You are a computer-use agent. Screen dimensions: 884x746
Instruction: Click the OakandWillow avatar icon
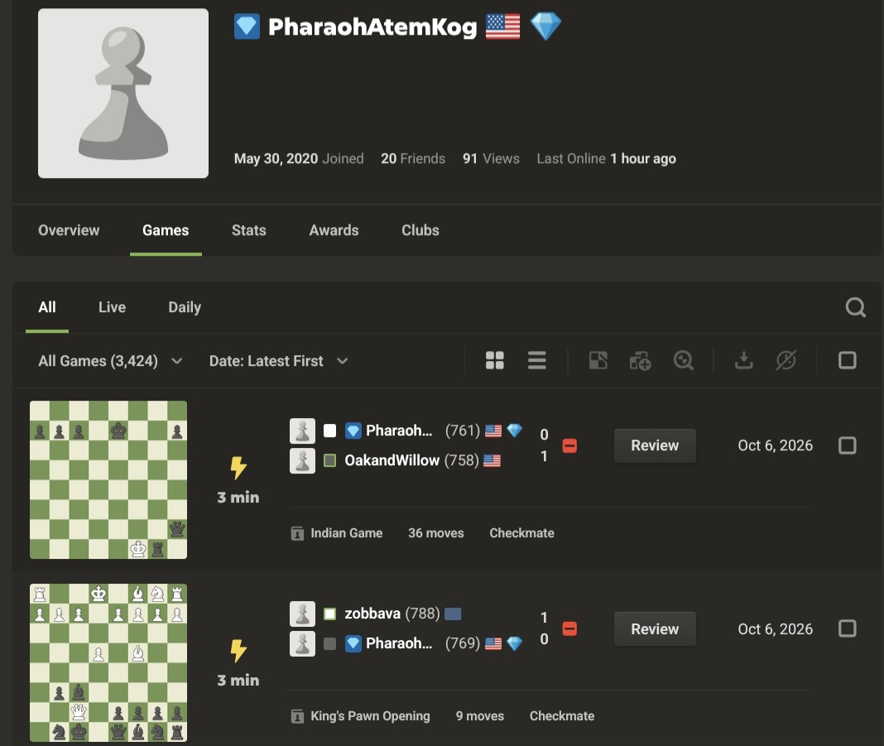click(302, 460)
